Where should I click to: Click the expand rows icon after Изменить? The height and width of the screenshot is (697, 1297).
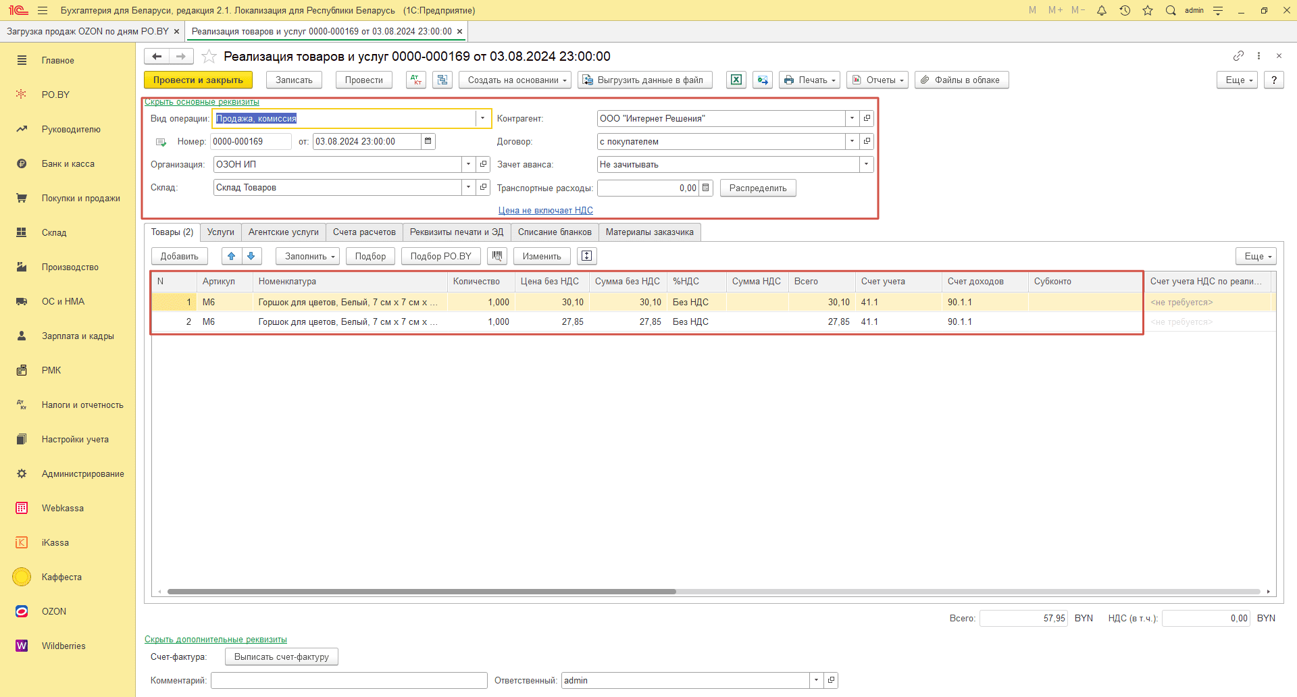pos(587,256)
